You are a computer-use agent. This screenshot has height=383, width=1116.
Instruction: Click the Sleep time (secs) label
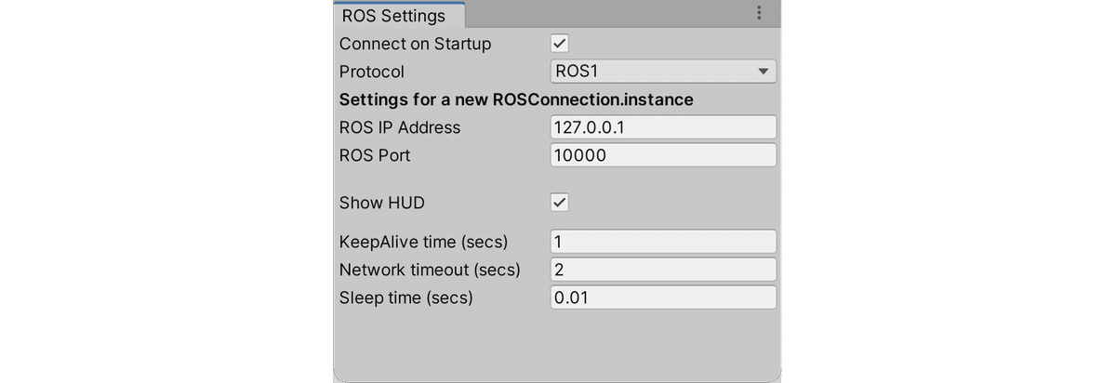(406, 297)
